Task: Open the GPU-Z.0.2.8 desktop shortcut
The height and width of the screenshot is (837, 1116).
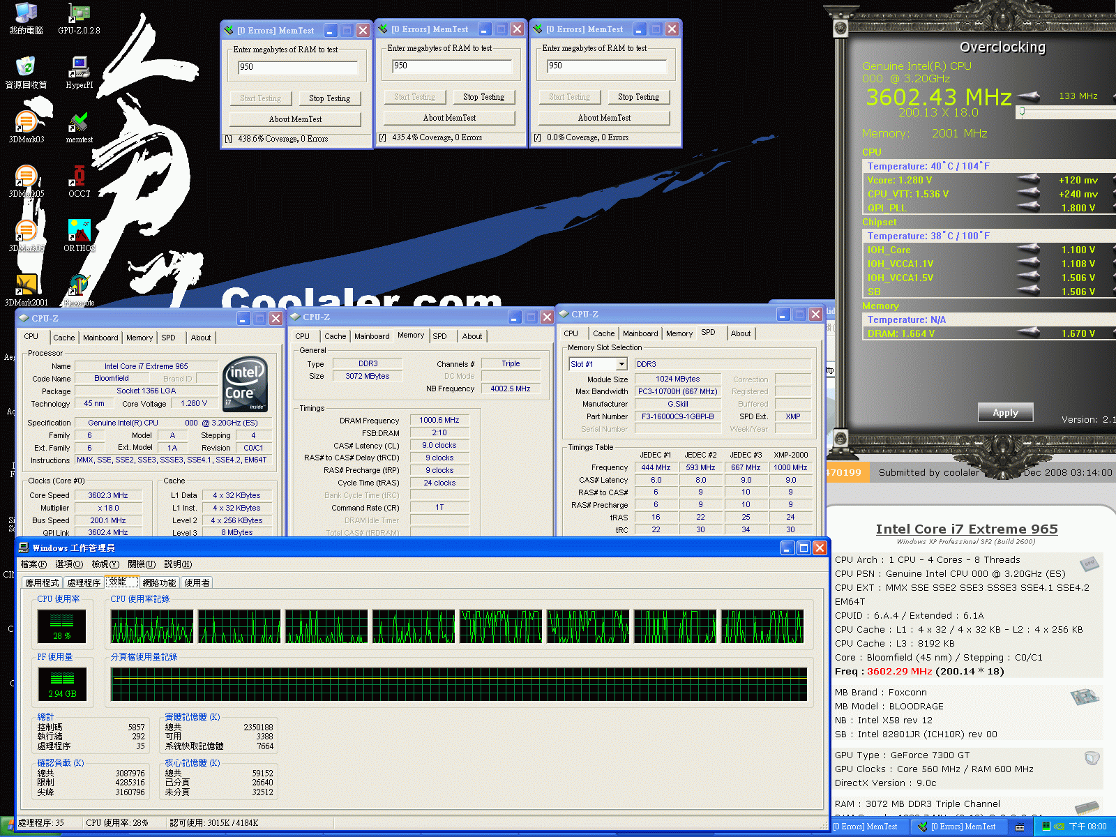Action: (79, 19)
